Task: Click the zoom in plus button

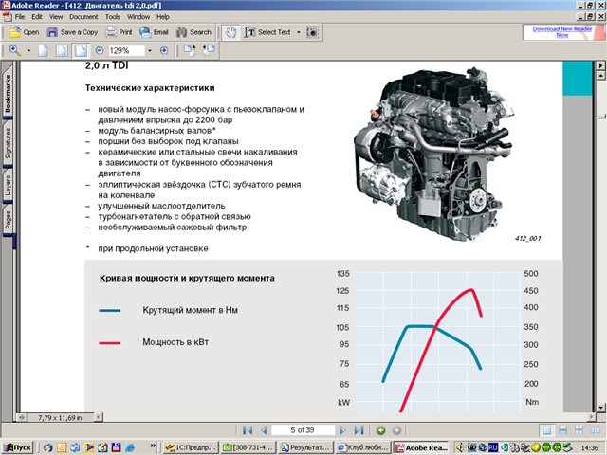Action: [x=164, y=50]
